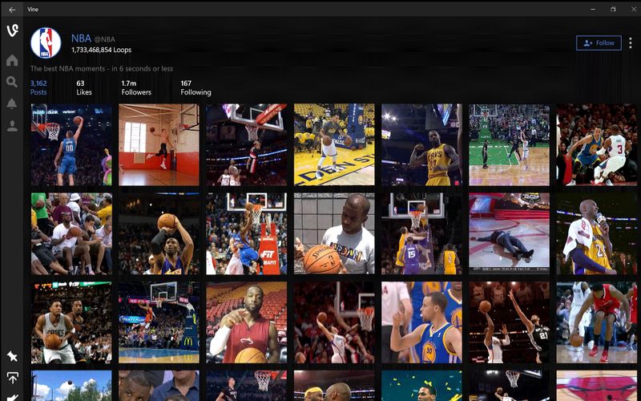Open the 167 Following list
Screen dimensions: 641x401
click(196, 87)
